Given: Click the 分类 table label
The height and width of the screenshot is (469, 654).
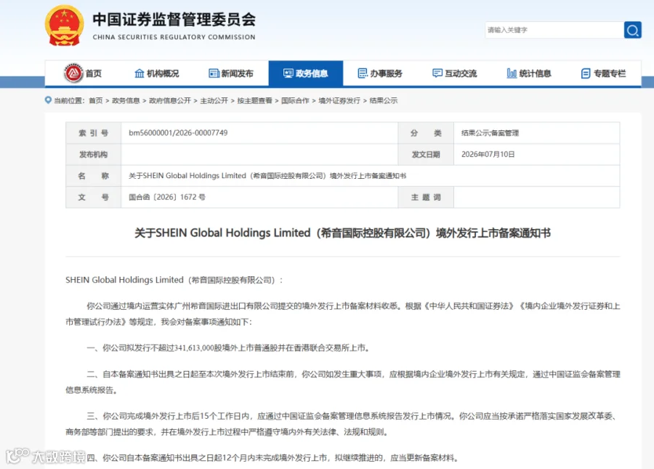Looking at the screenshot, I should click(426, 133).
